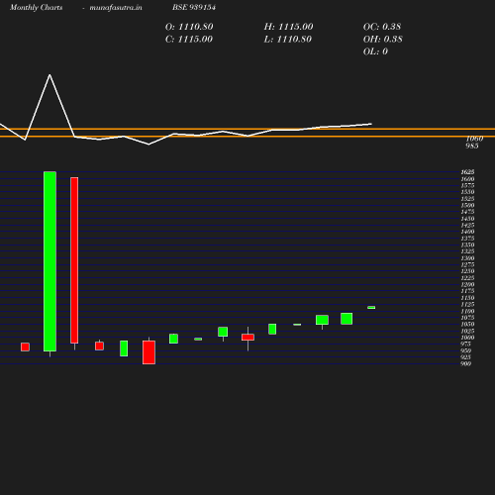Click the wide red candle bottoming at 900
This screenshot has height=495, width=495.
pos(148,352)
